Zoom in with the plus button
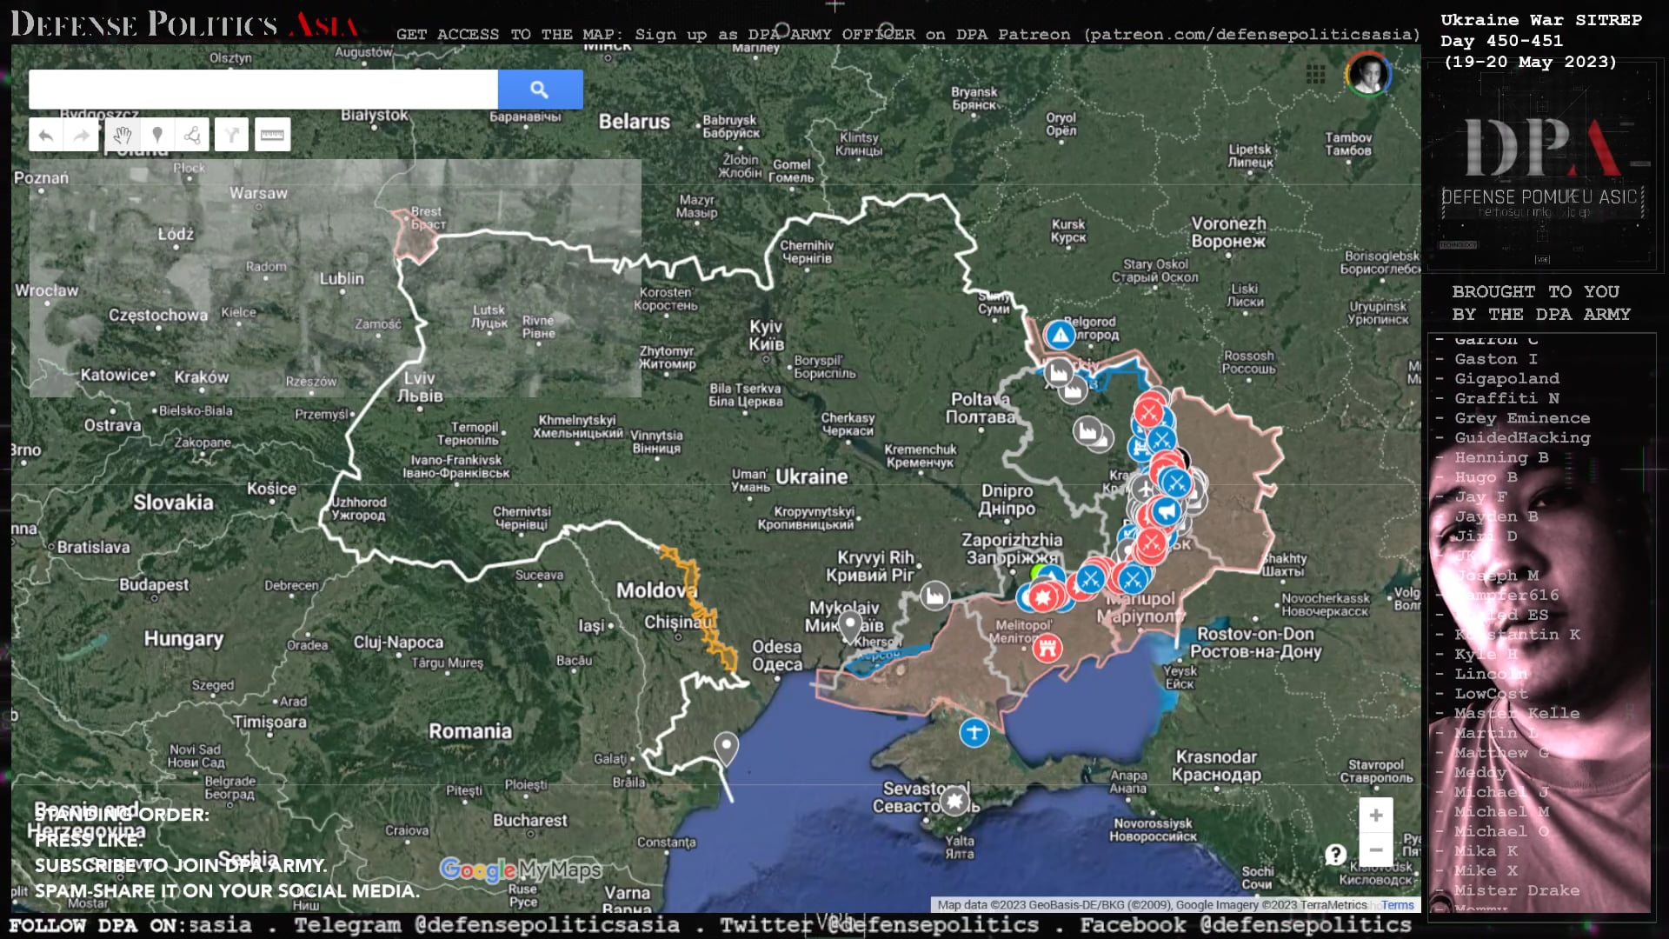1669x939 pixels. coord(1376,816)
